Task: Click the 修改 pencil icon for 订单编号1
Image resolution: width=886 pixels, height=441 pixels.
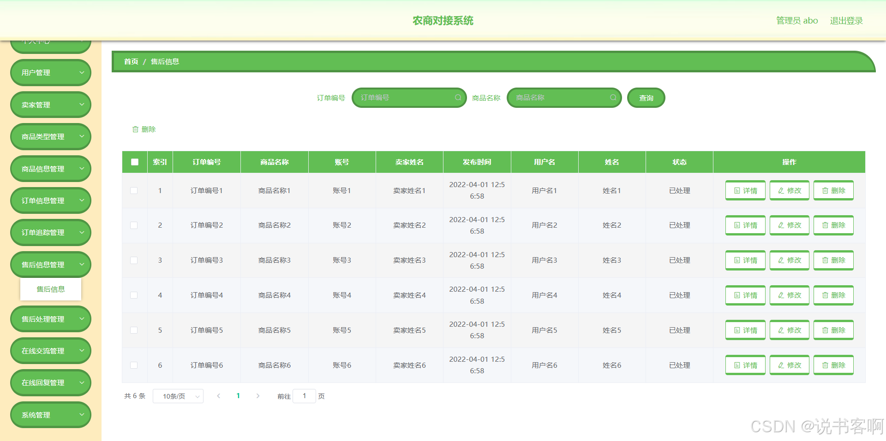Action: pyautogui.click(x=781, y=191)
